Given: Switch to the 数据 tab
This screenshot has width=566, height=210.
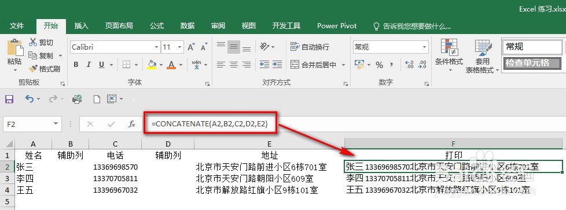Looking at the screenshot, I should 188,26.
